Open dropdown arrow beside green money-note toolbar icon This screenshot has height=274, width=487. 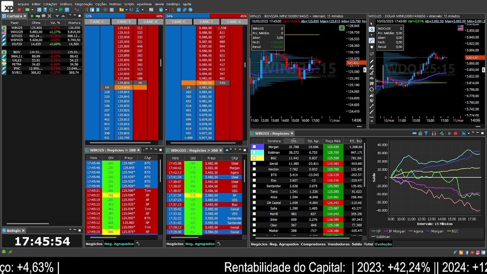point(32,10)
